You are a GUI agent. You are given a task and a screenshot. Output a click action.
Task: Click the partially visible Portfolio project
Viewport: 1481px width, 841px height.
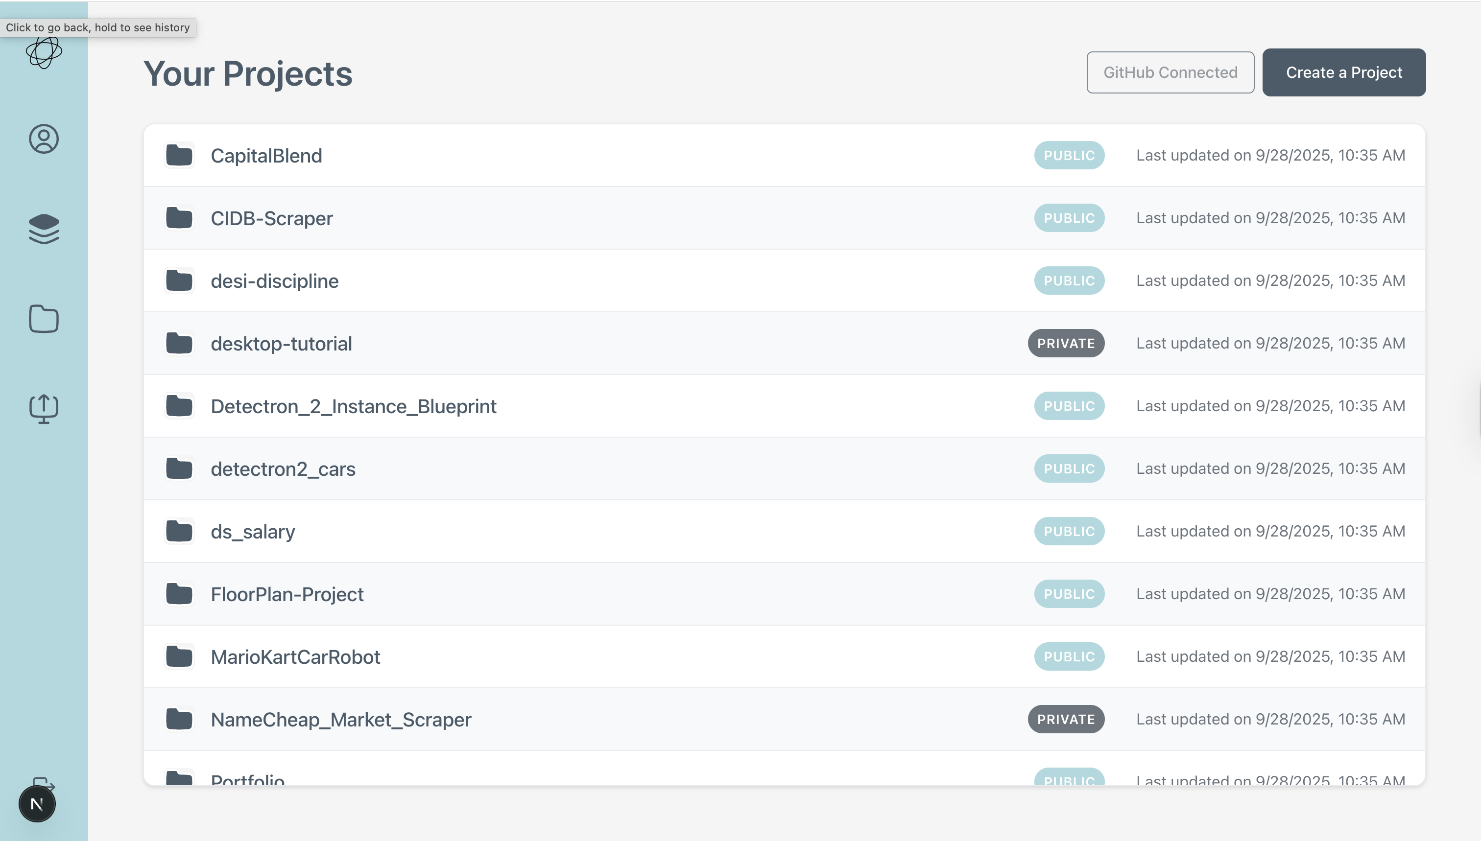tap(248, 779)
